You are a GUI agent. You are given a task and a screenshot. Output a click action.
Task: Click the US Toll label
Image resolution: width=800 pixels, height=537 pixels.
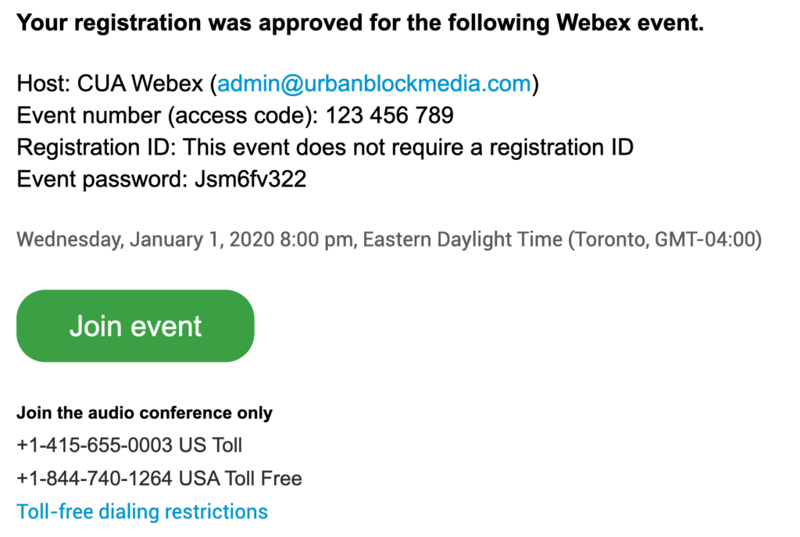coord(210,446)
